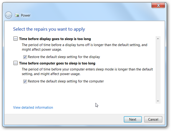
Task: Collapse the computer sleep issue section
Action: click(x=15, y=63)
